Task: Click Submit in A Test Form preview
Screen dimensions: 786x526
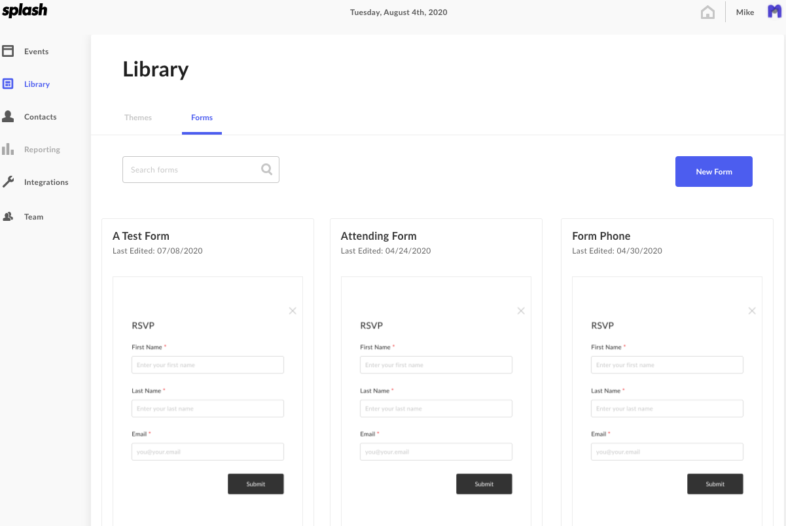Action: [x=256, y=484]
